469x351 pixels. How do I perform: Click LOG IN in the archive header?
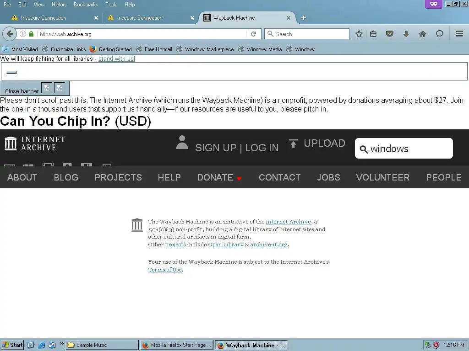click(x=262, y=148)
